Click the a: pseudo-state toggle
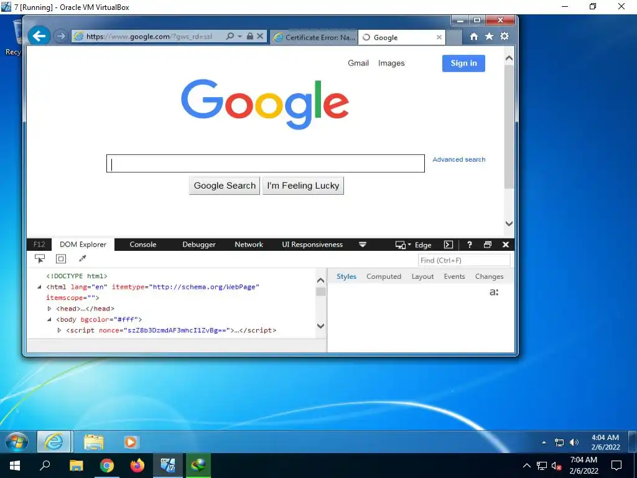This screenshot has width=637, height=478. pos(494,292)
